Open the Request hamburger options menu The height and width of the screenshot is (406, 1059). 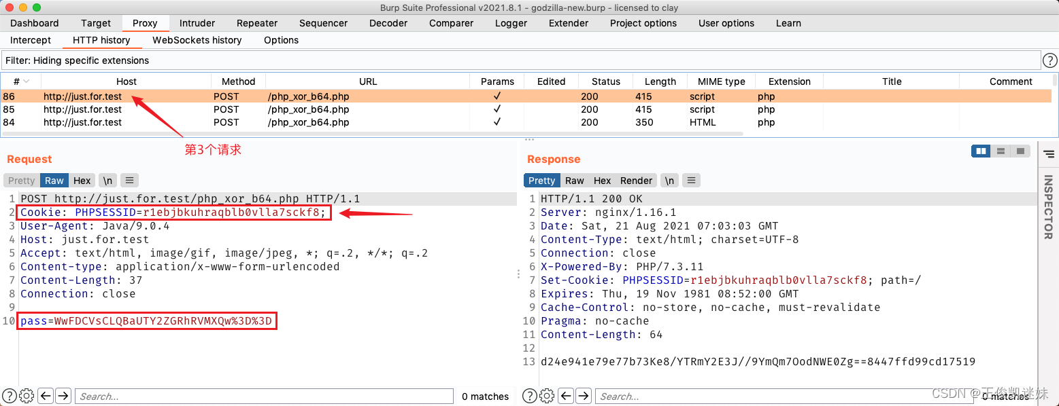(129, 181)
